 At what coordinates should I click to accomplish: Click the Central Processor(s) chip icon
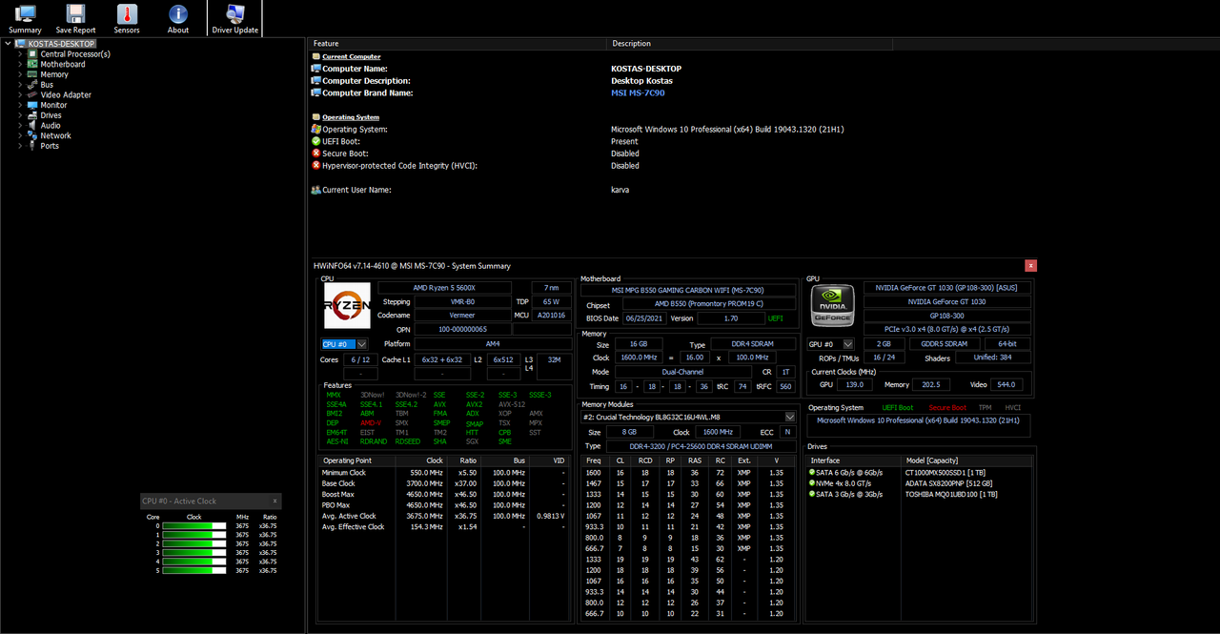tap(33, 53)
